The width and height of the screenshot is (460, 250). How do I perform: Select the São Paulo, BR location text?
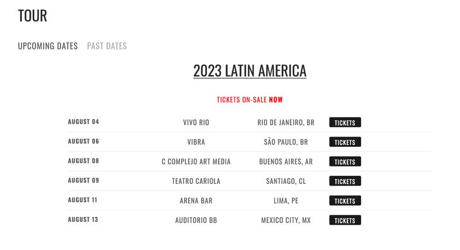(x=286, y=142)
